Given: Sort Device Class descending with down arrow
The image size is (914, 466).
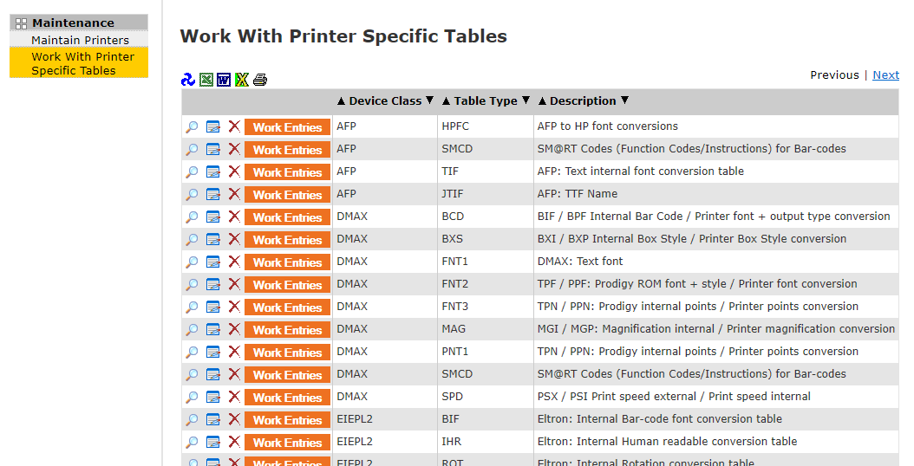Looking at the screenshot, I should (429, 101).
